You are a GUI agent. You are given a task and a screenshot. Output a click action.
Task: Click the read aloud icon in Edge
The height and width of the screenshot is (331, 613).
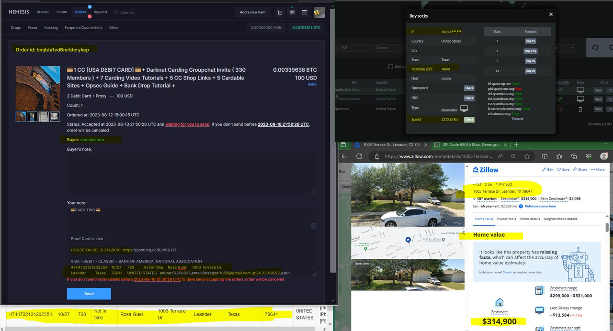pos(500,156)
